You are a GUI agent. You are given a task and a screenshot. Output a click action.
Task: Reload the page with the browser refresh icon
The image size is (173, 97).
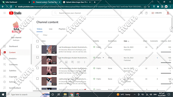[x=11, y=7]
